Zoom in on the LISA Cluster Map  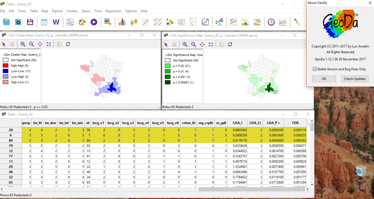[22, 44]
